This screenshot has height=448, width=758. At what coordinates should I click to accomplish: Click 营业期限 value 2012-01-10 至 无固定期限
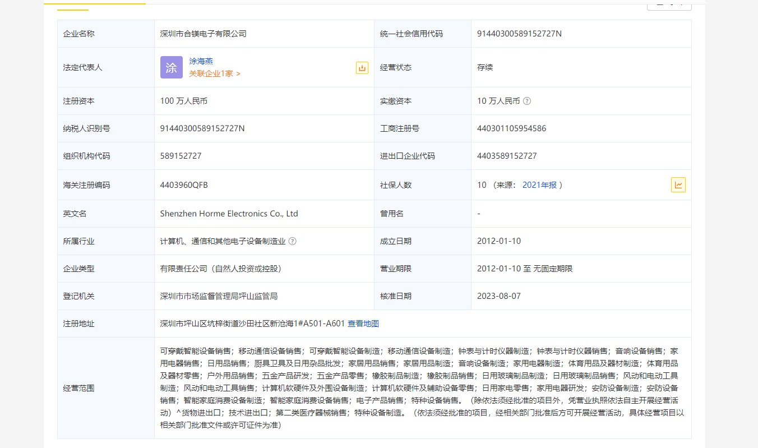(525, 269)
